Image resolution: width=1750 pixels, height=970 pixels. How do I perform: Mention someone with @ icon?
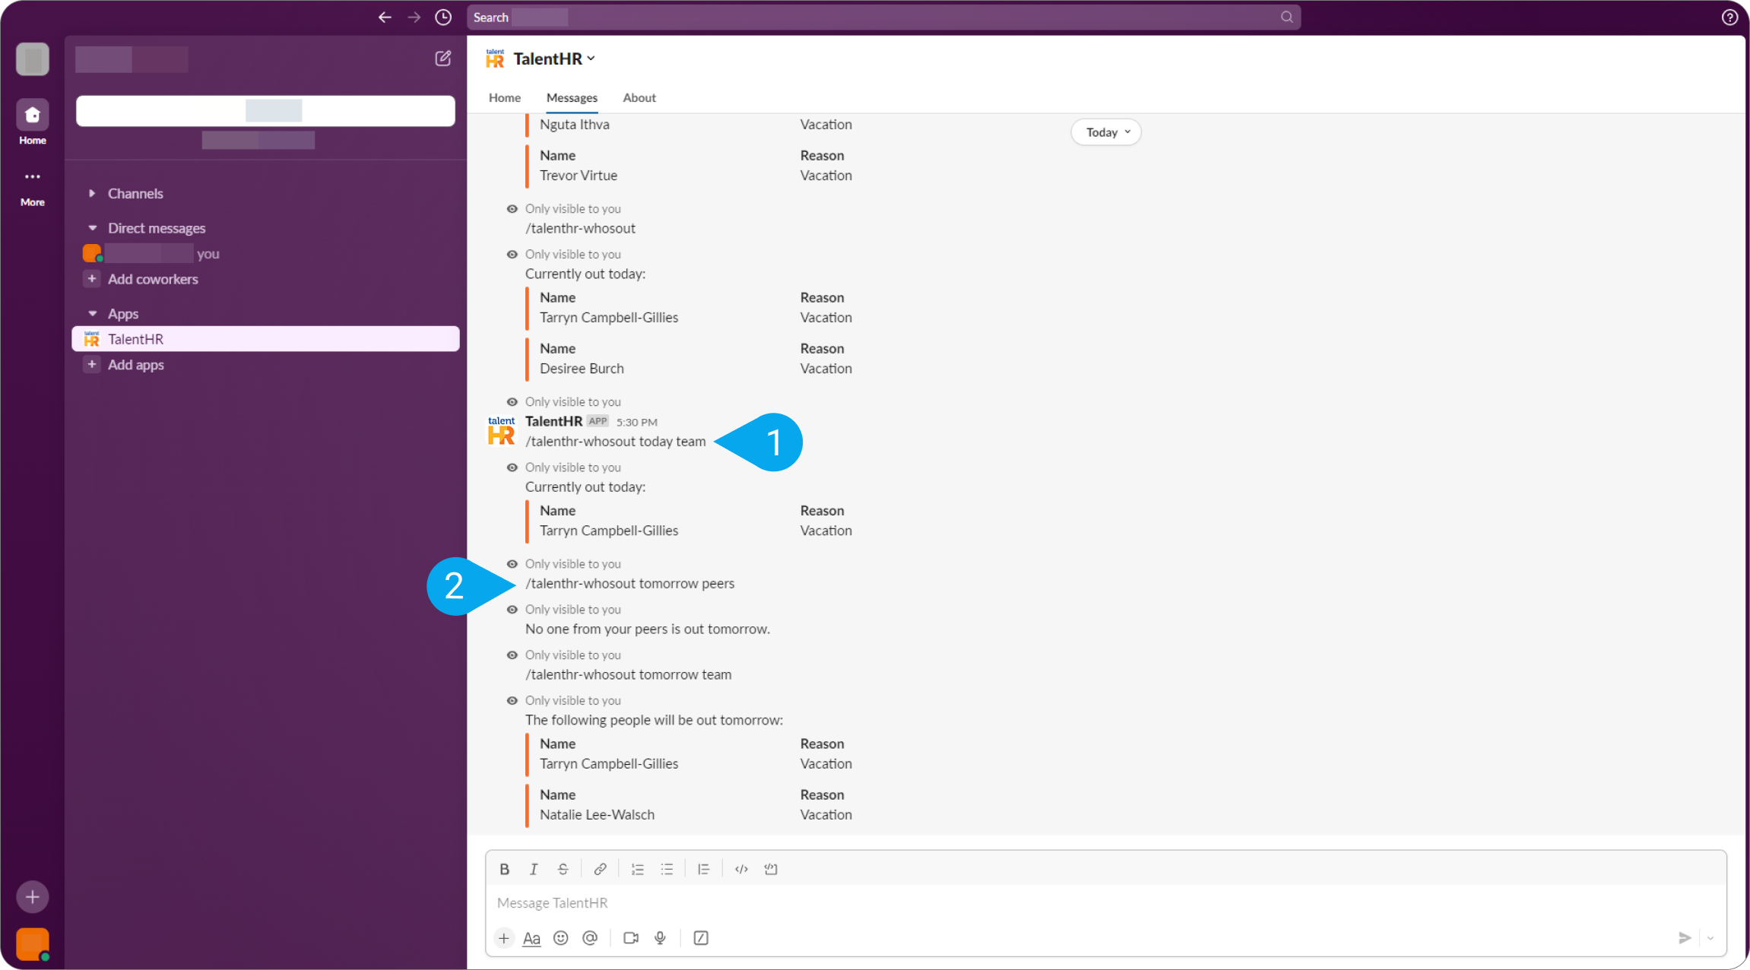click(590, 938)
